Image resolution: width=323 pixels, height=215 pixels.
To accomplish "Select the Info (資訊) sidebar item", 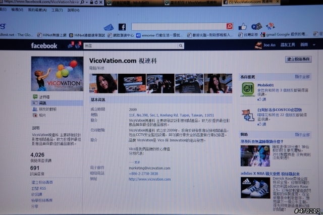I will (57, 103).
